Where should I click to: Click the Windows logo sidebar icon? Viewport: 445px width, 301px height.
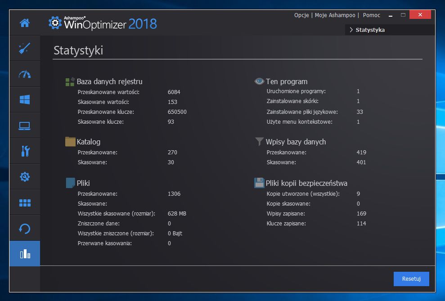pos(25,100)
